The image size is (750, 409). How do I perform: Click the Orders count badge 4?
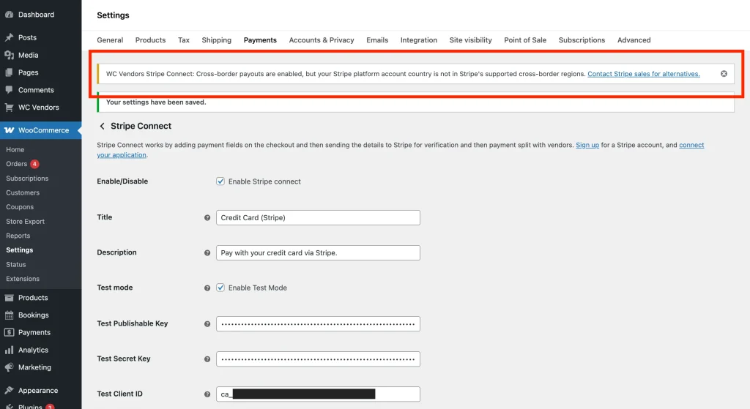[x=34, y=164]
